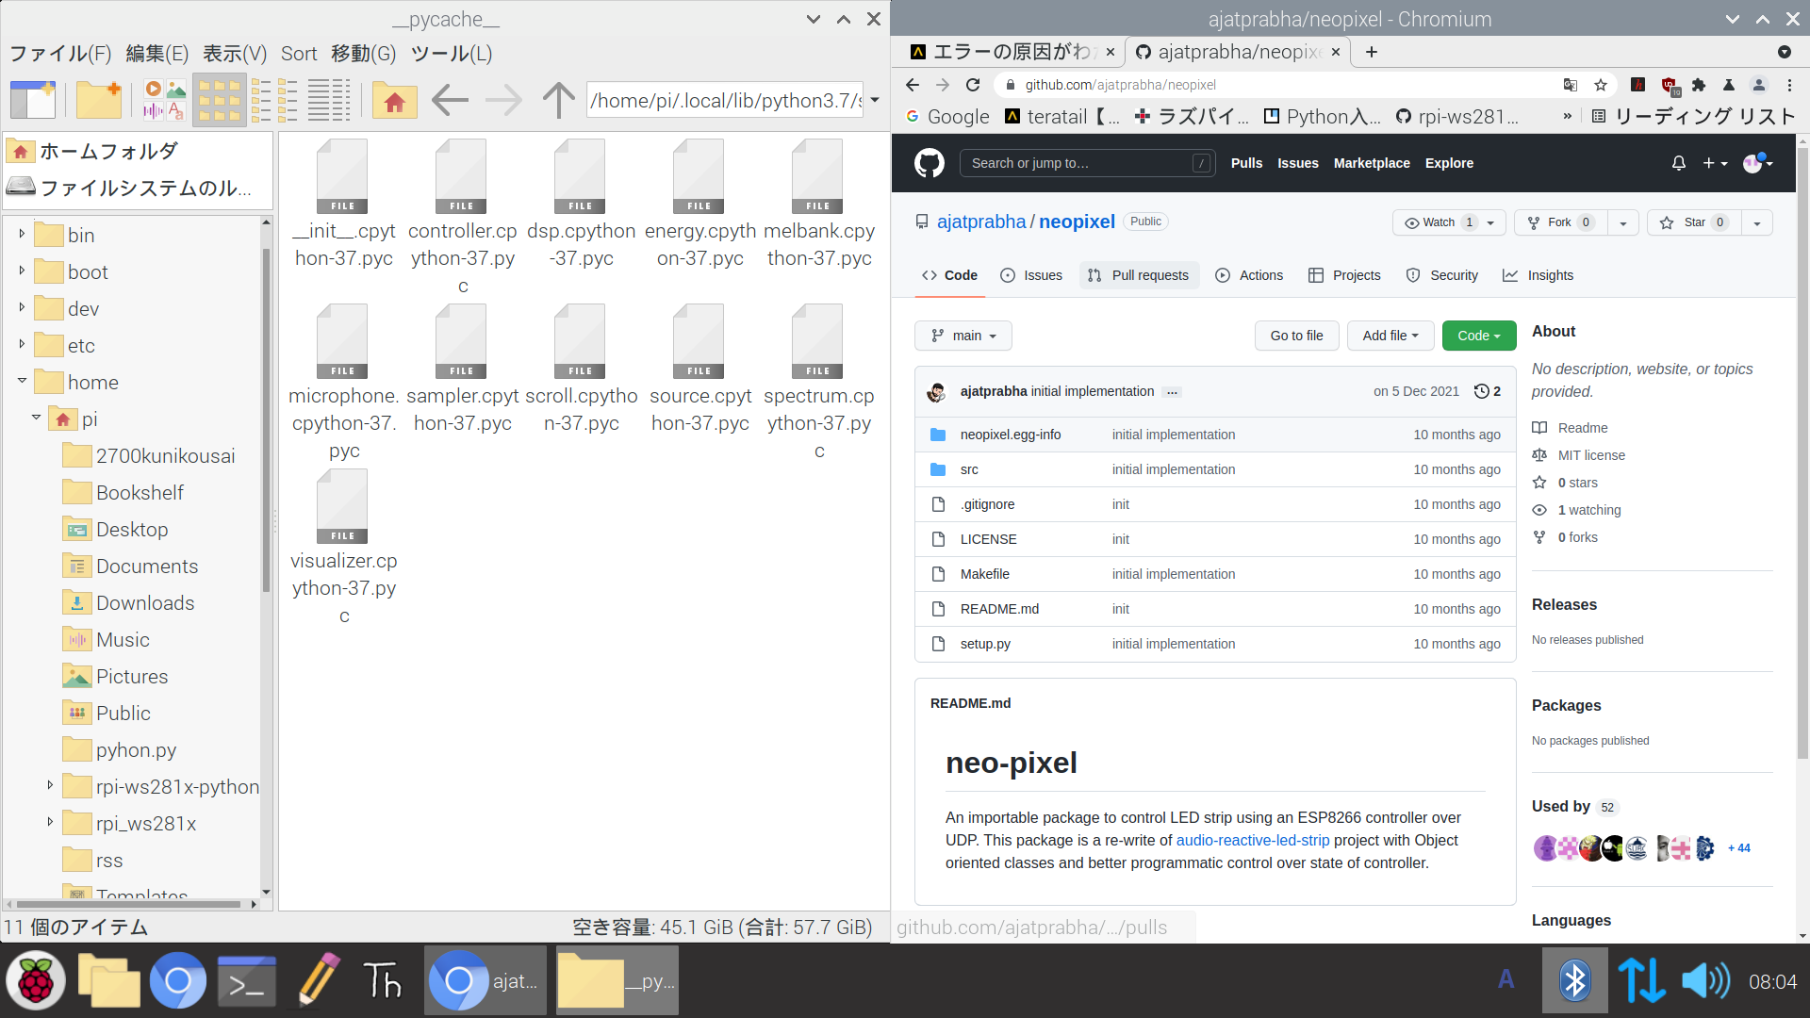Open new Chromium tab
This screenshot has height=1018, width=1810.
coord(1372,52)
